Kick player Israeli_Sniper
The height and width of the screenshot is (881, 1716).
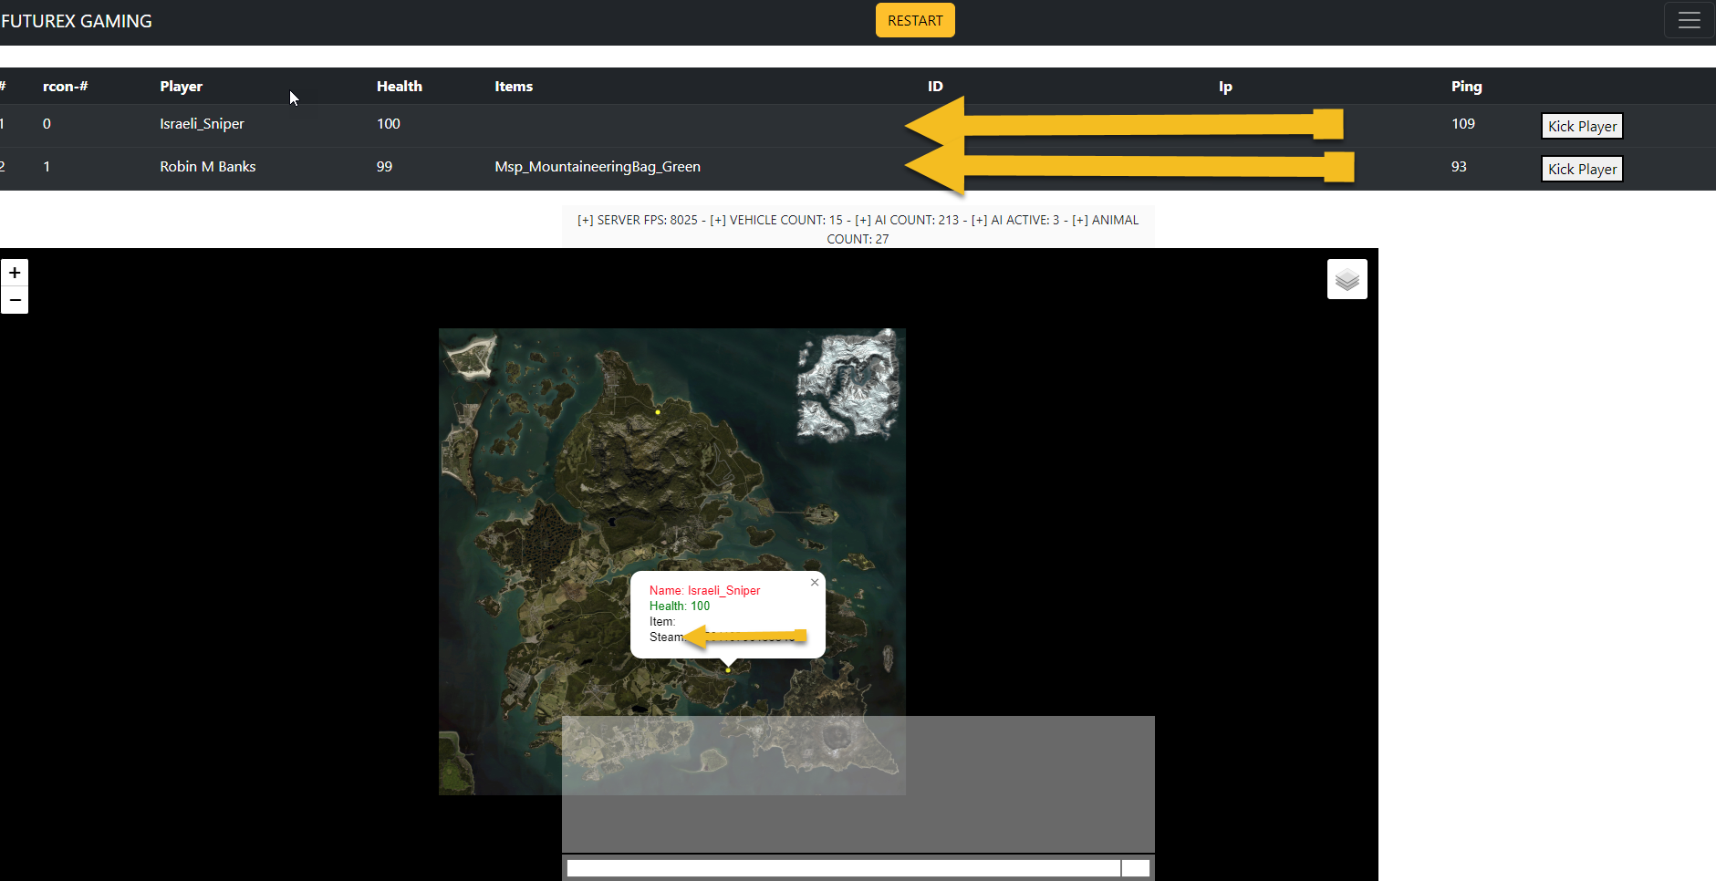click(1582, 126)
